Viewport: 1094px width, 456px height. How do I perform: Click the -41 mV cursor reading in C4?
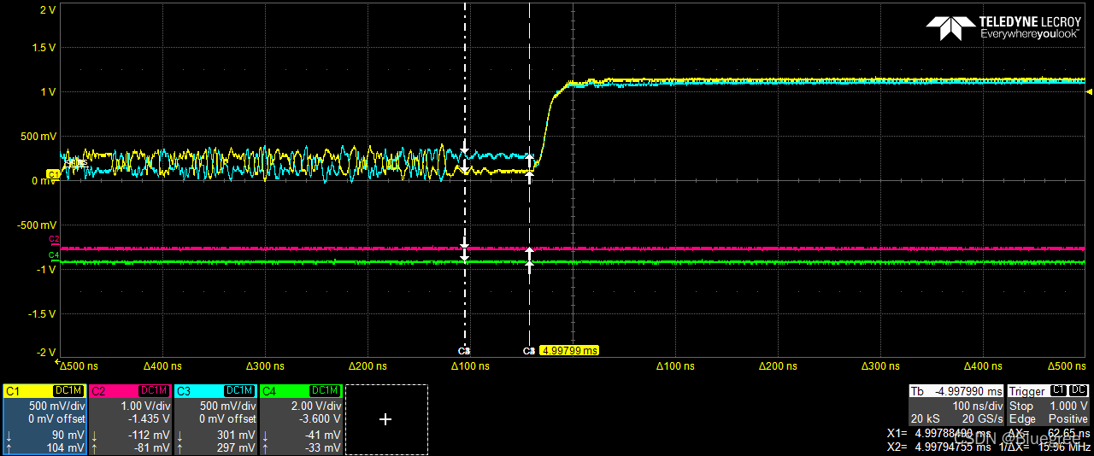(323, 435)
